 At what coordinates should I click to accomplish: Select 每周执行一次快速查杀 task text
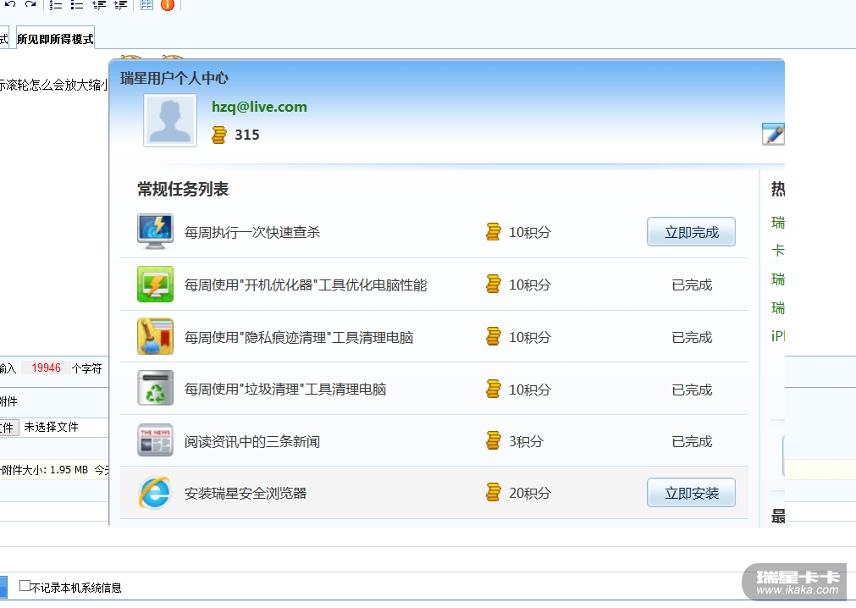coord(252,232)
